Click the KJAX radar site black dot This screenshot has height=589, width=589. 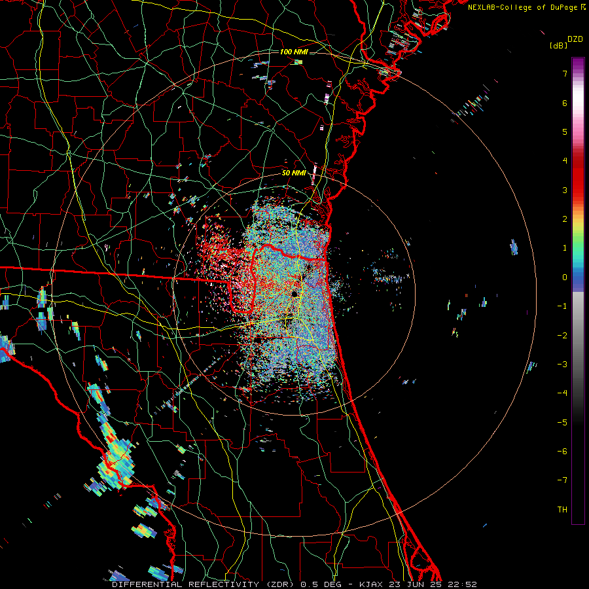tap(294, 294)
